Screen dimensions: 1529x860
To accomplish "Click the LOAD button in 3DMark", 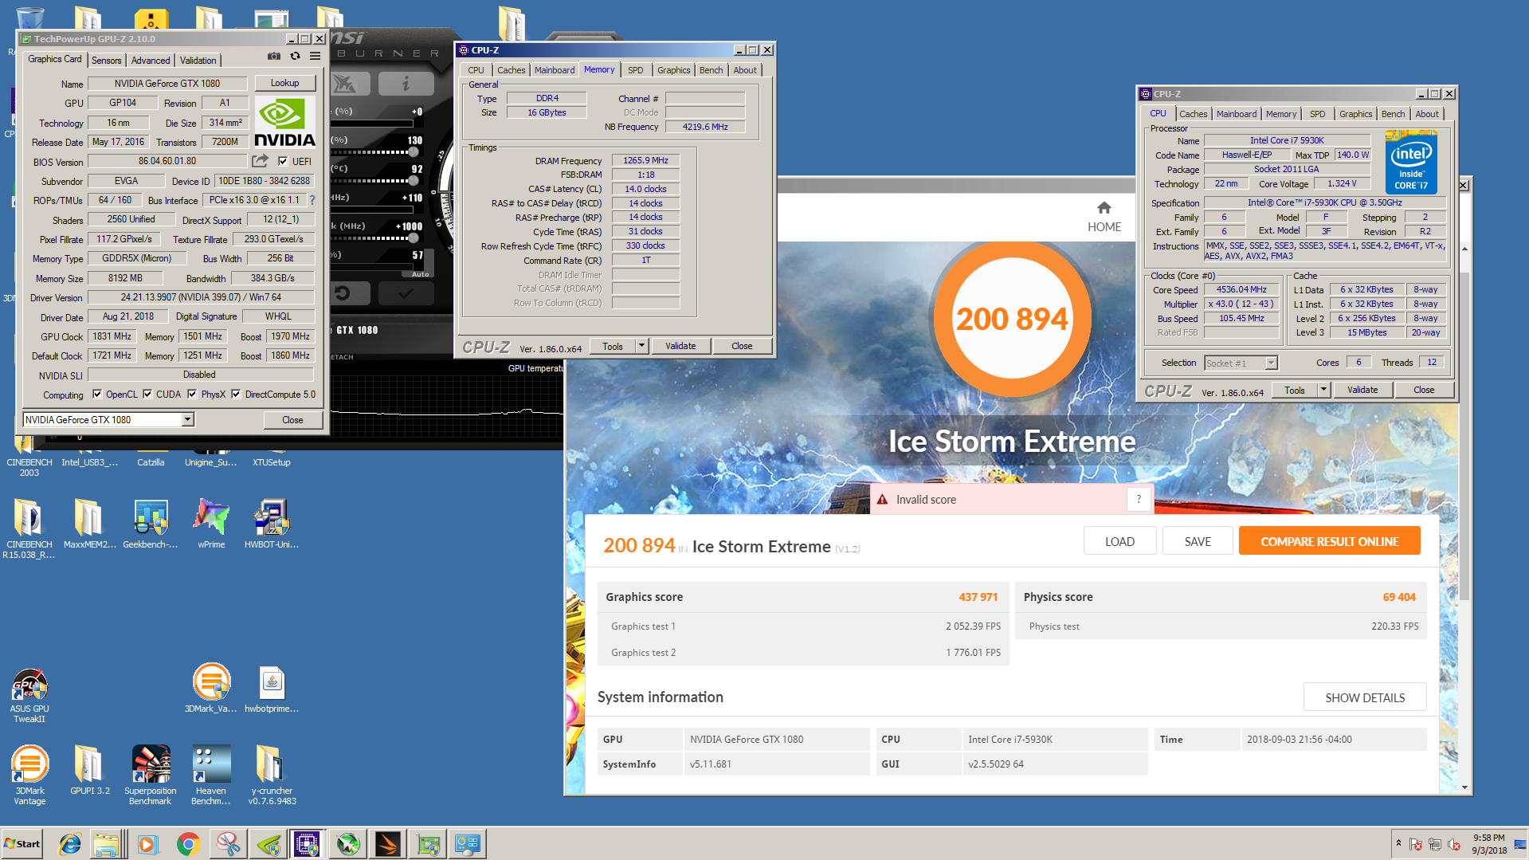I will pos(1119,541).
